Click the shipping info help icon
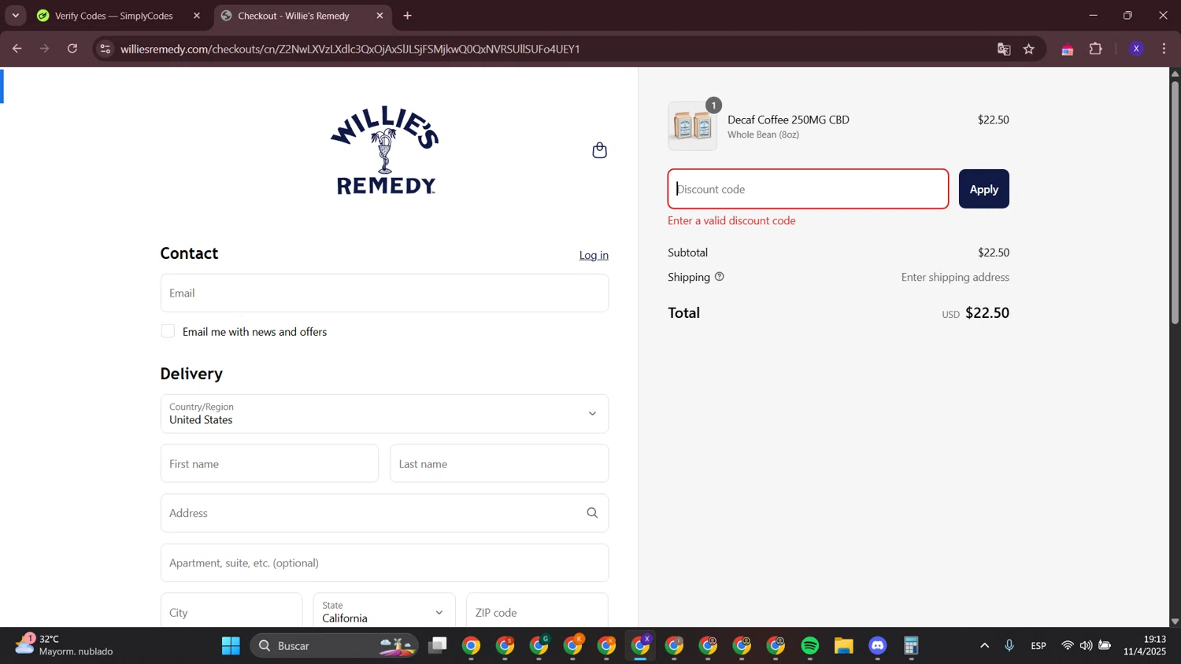Image resolution: width=1181 pixels, height=664 pixels. (719, 277)
